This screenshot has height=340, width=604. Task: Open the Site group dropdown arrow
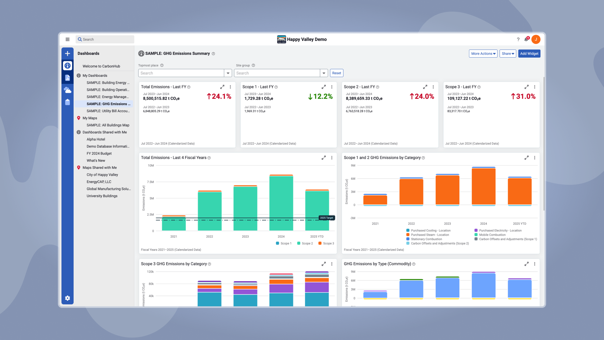pos(324,73)
